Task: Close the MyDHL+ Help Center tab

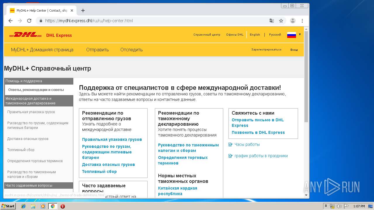Action: pos(72,10)
